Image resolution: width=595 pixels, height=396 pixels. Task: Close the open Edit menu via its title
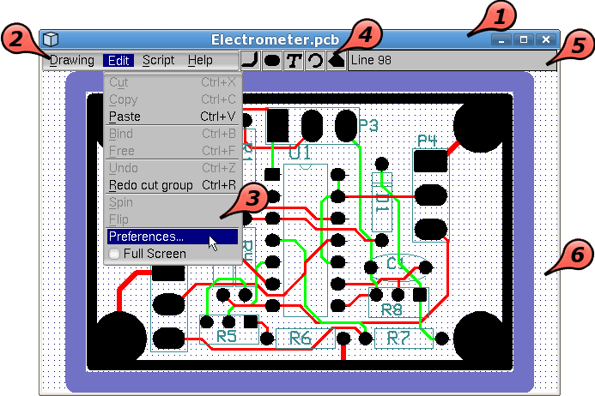pyautogui.click(x=118, y=60)
